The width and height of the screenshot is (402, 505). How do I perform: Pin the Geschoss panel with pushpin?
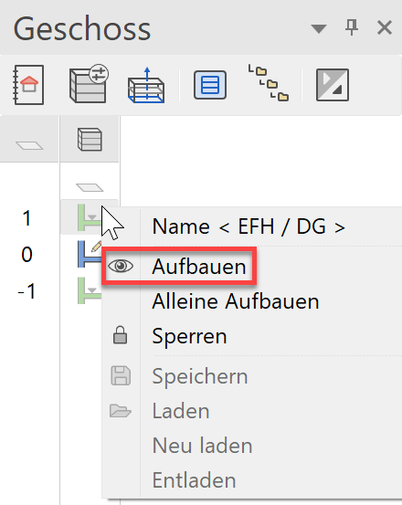(352, 27)
